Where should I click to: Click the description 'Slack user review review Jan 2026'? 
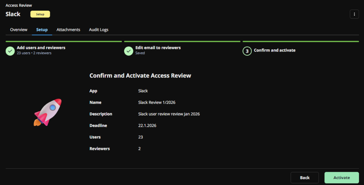click(x=169, y=114)
